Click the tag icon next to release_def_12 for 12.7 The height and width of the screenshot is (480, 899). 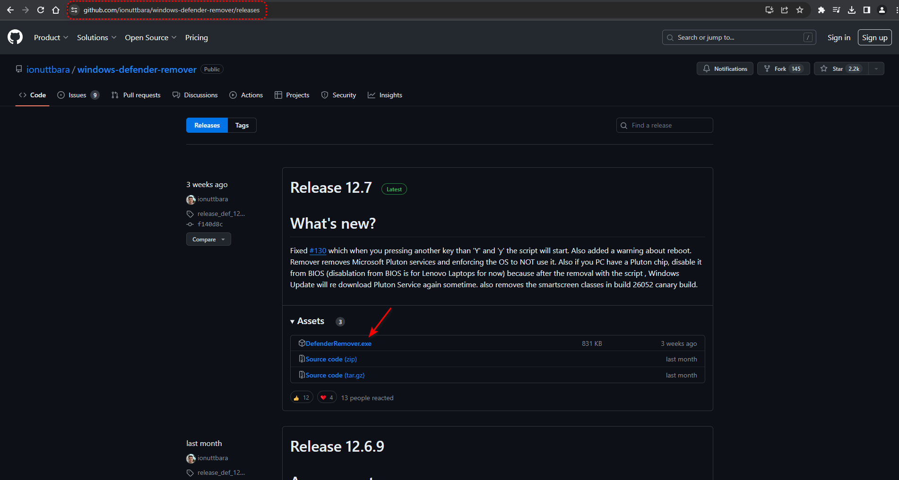click(x=190, y=214)
